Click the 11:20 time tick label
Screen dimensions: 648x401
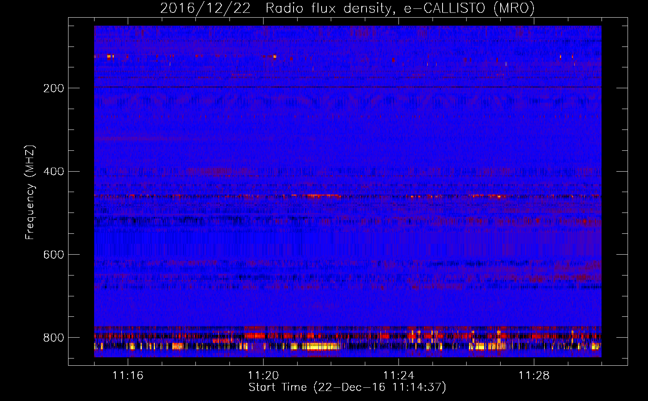[264, 376]
